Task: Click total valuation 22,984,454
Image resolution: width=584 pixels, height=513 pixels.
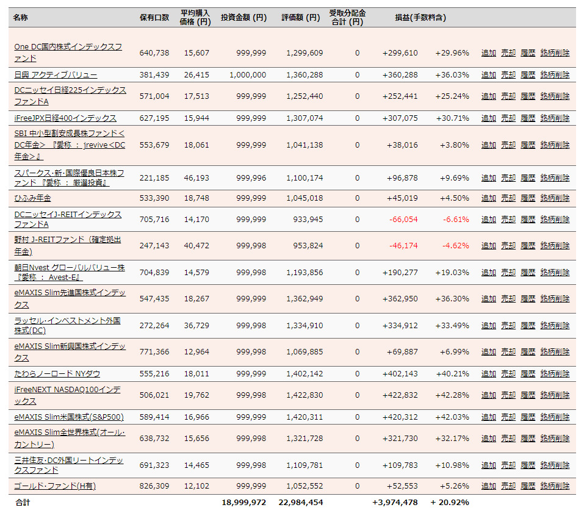Action: pyautogui.click(x=301, y=502)
